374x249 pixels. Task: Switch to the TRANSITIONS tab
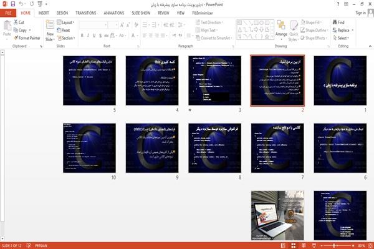coord(86,13)
